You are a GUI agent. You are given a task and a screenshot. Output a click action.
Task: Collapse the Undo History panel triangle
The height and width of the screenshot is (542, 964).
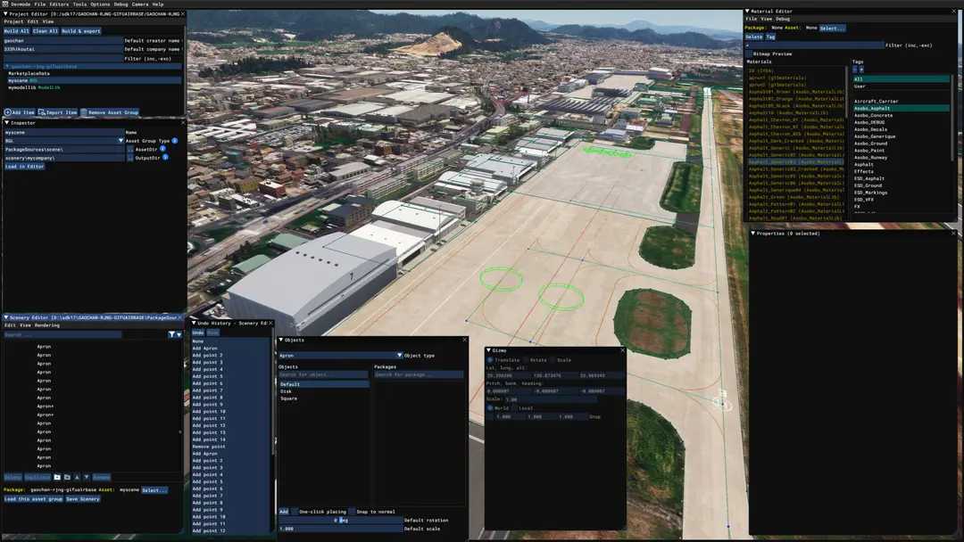coord(194,323)
